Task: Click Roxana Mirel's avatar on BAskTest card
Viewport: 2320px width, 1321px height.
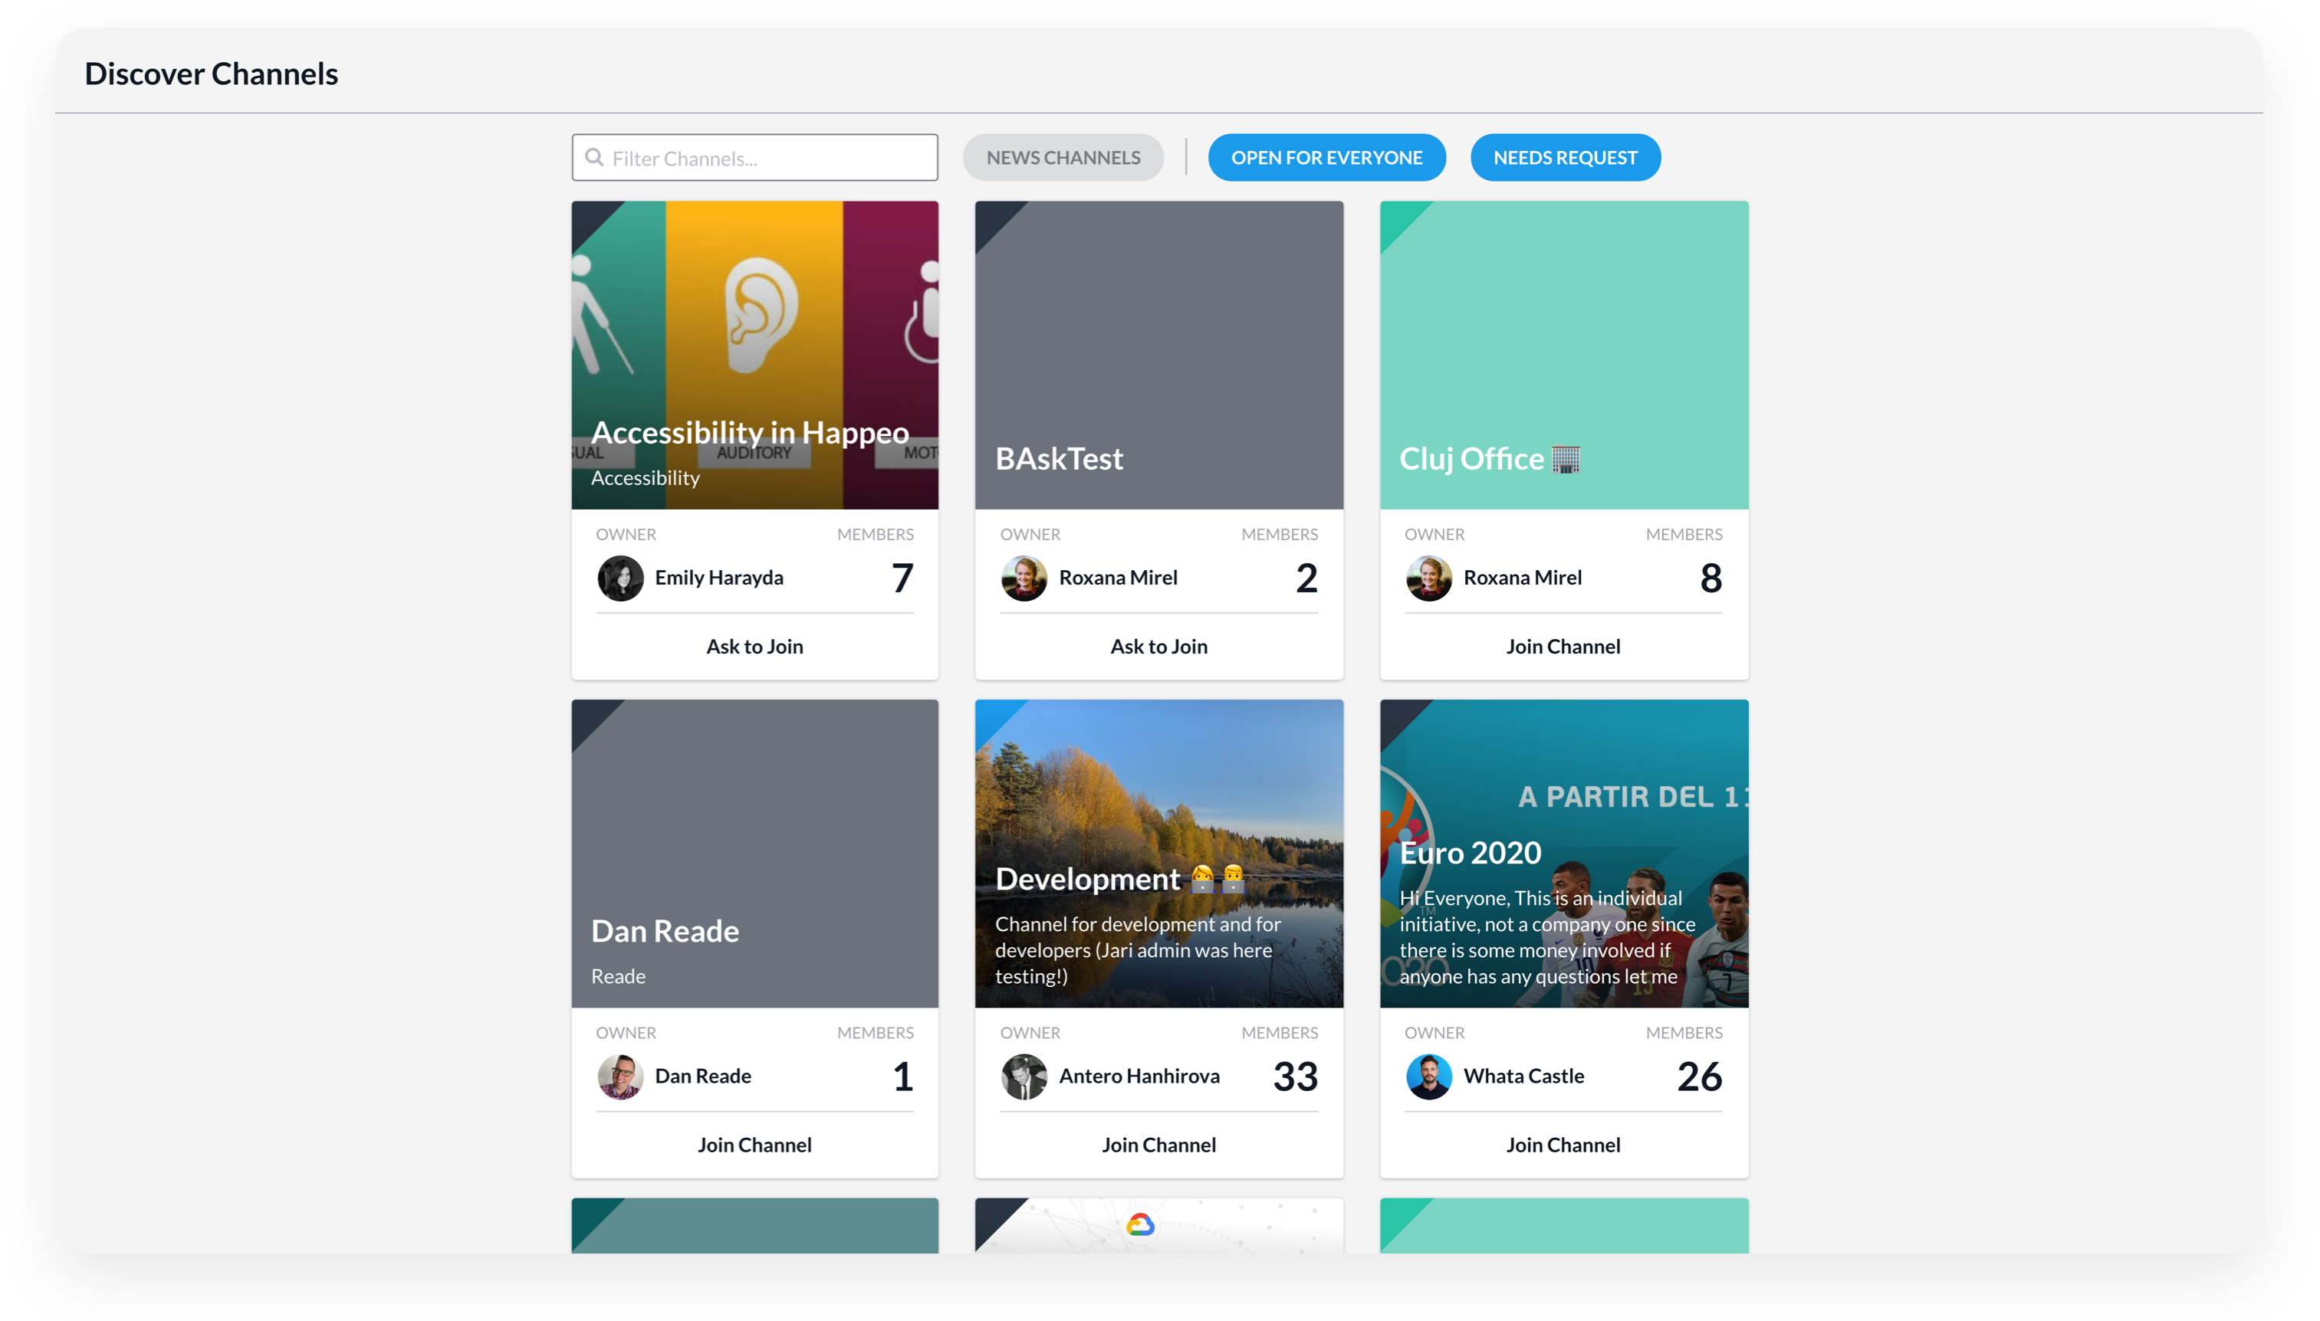Action: (x=1024, y=578)
